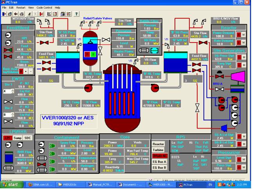
Task: Set SG A Lvl Stpt to Manual (M)
Action: (x=244, y=136)
